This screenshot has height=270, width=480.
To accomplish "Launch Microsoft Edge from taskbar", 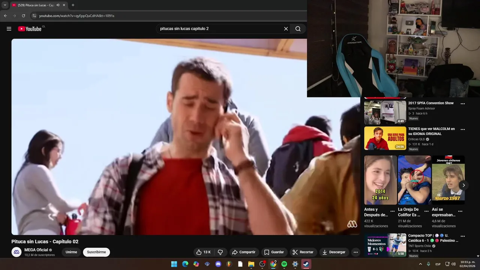I will [185, 264].
